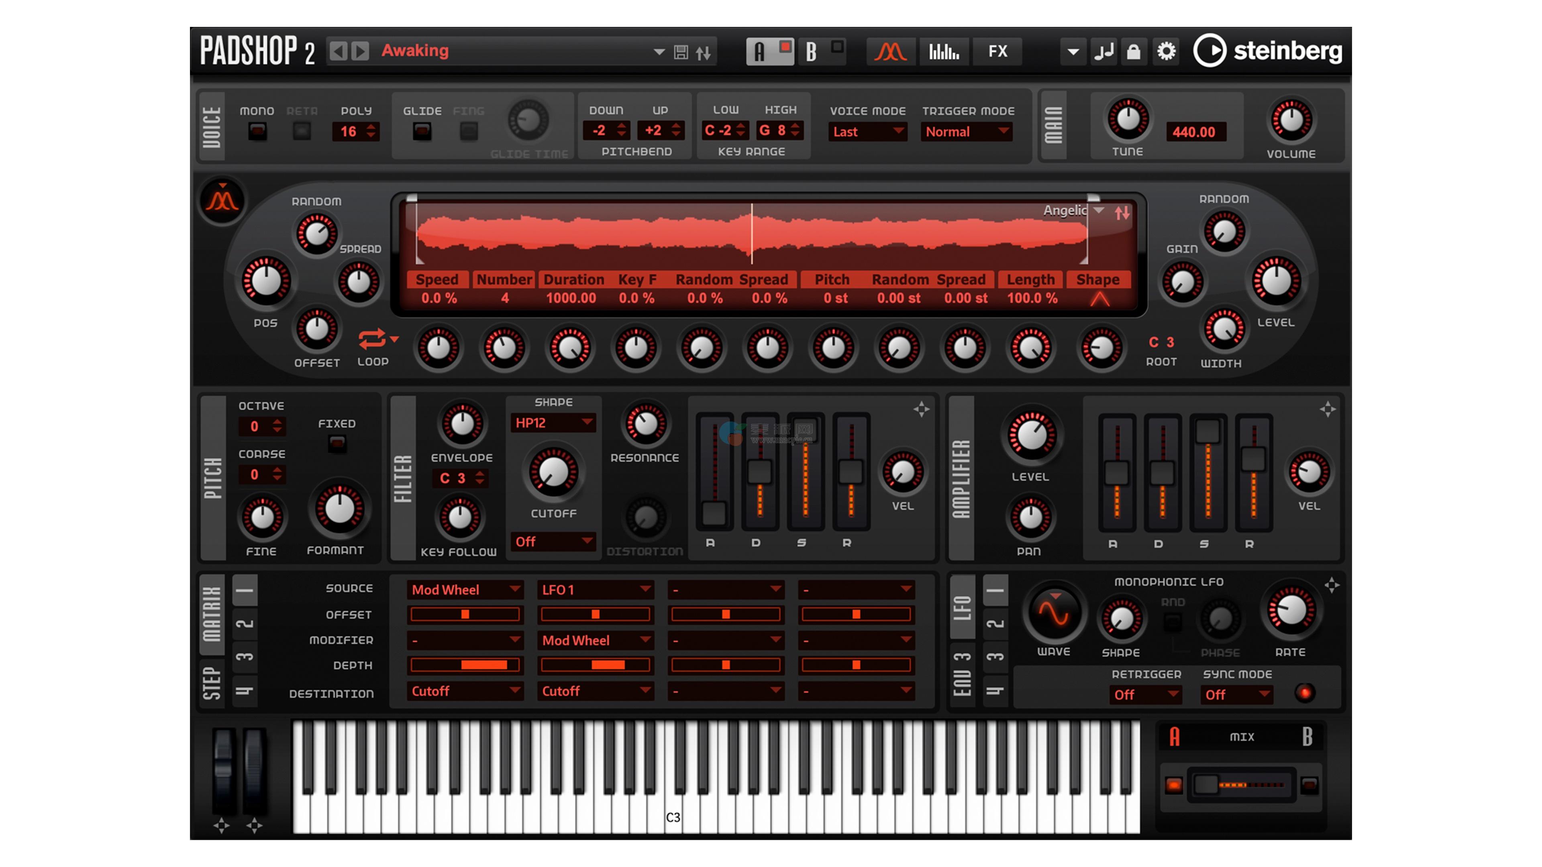
Task: Open the distortion type Off dropdown
Action: click(x=553, y=541)
